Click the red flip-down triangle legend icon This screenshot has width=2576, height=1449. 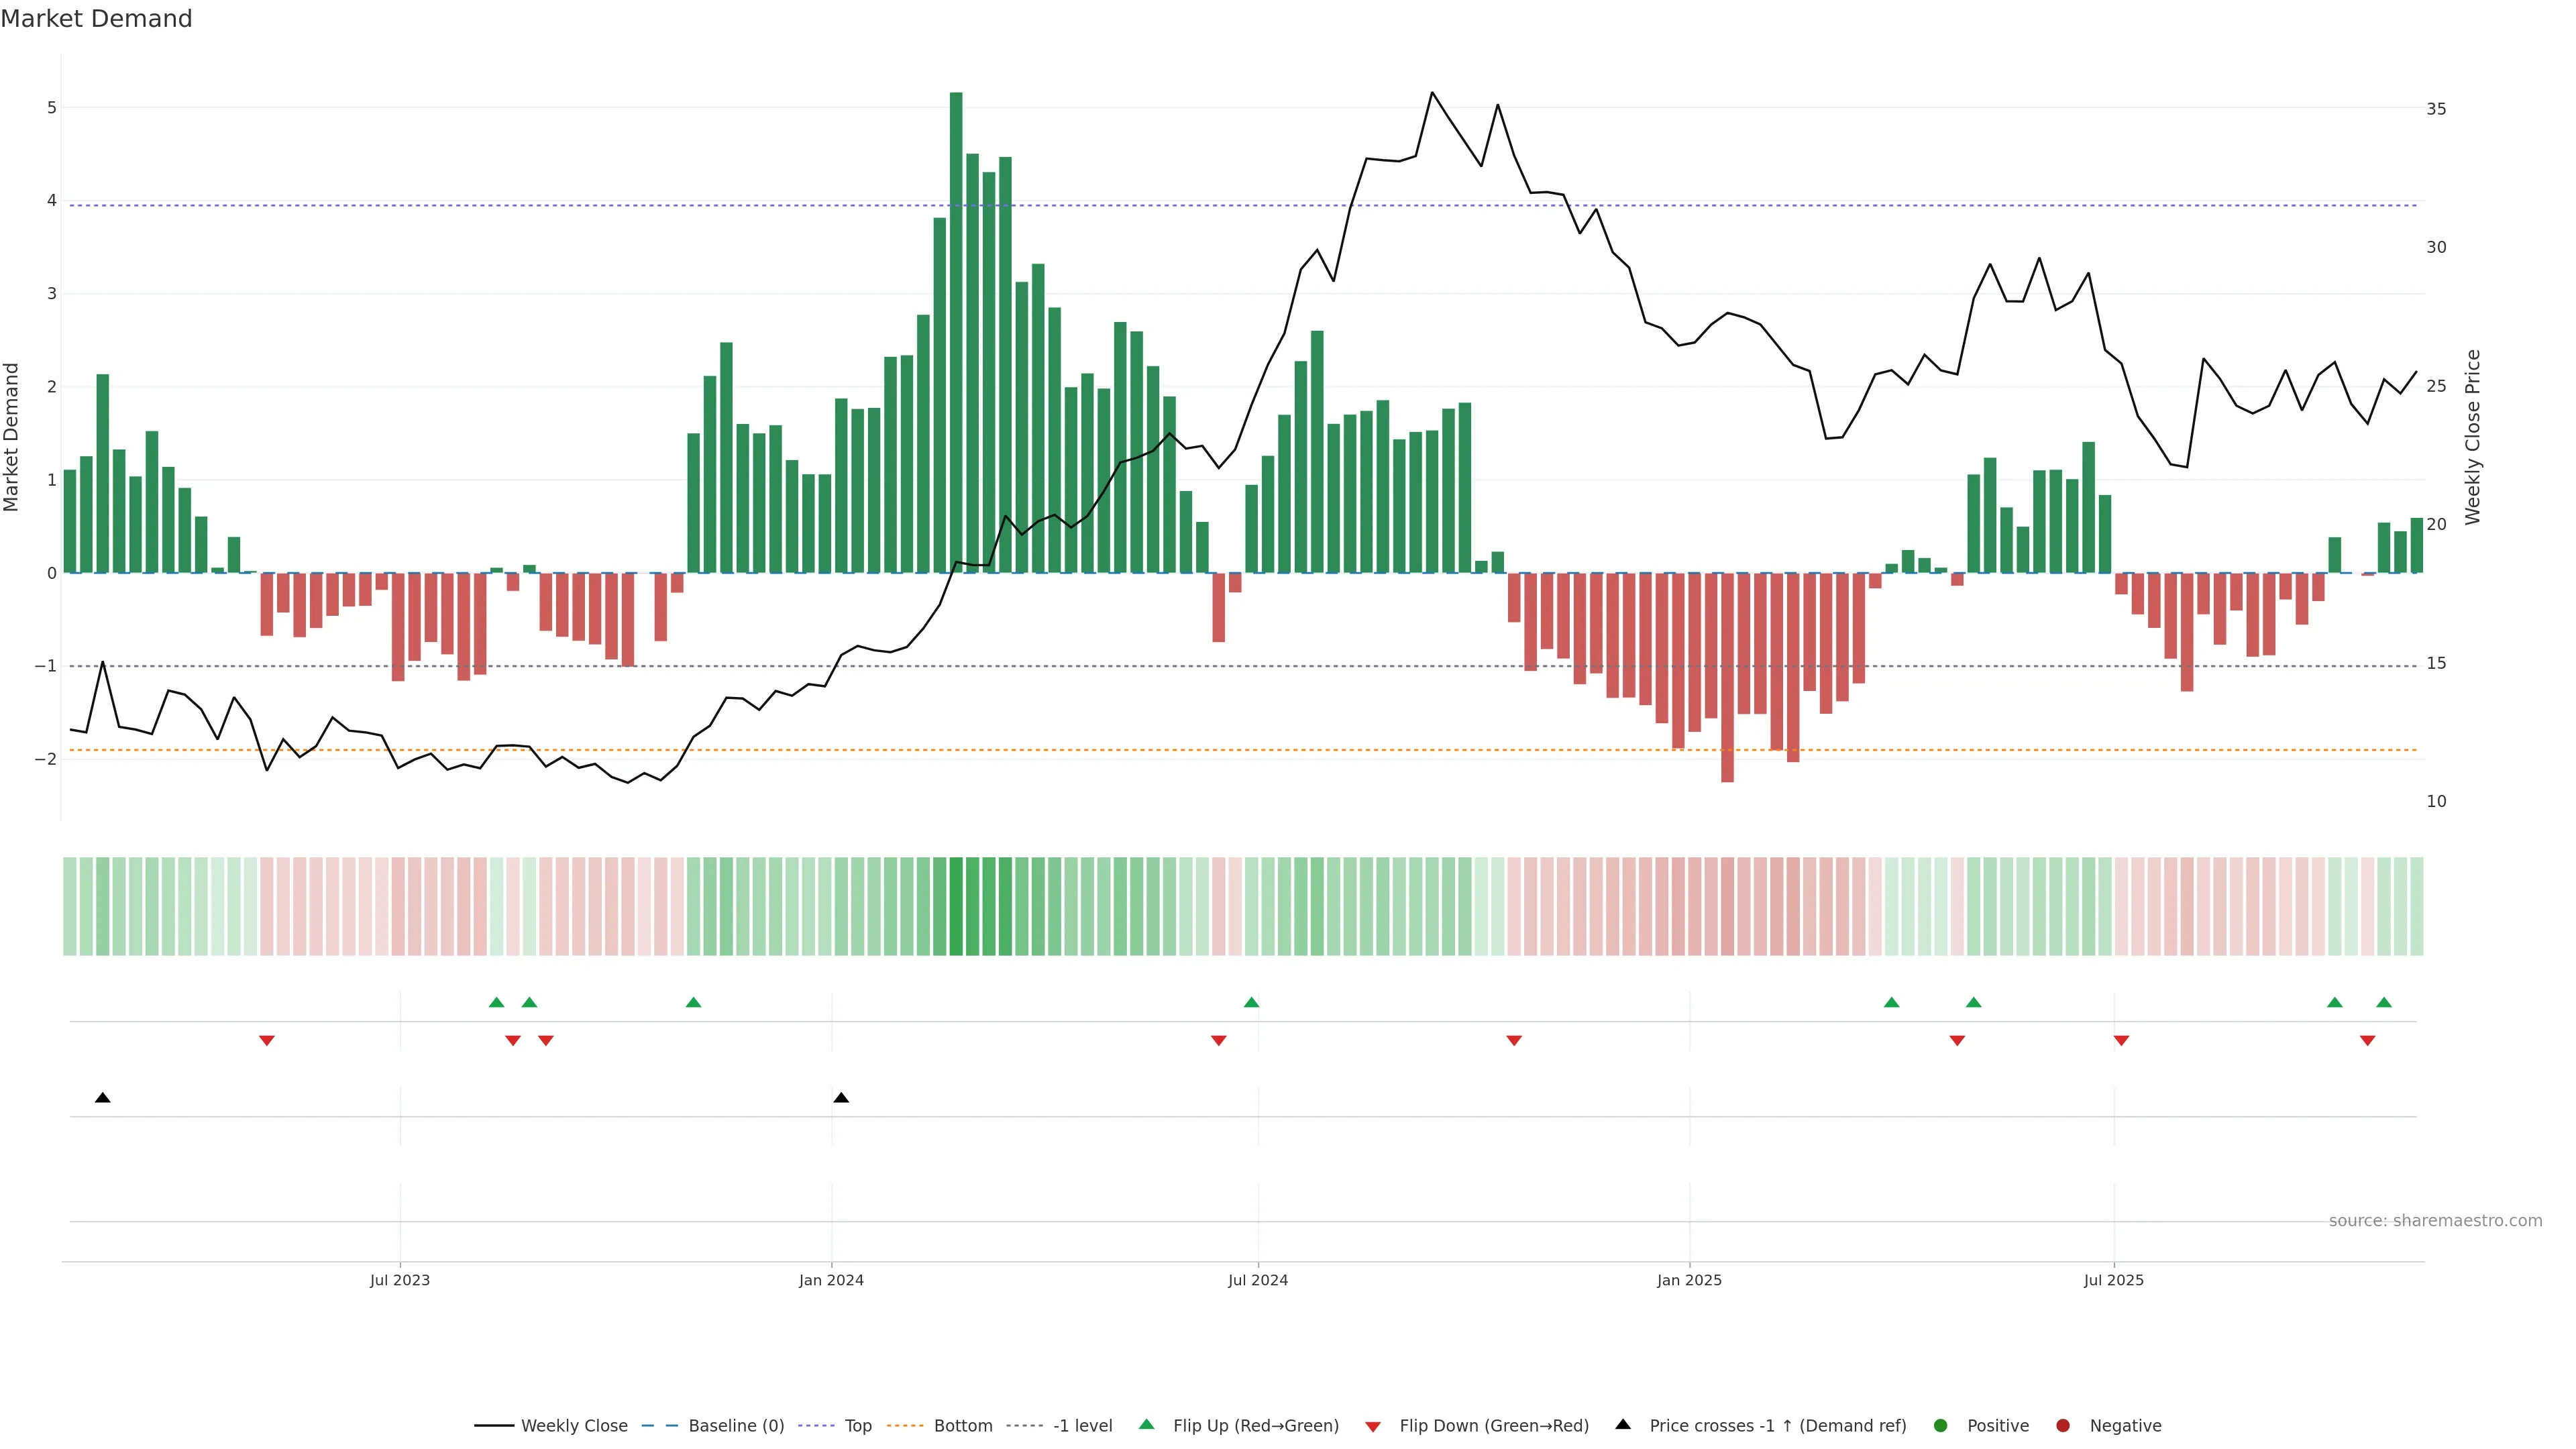pyautogui.click(x=1373, y=1426)
